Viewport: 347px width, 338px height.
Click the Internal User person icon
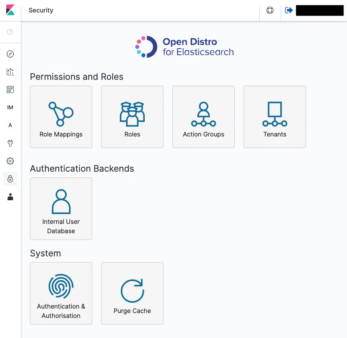click(61, 202)
